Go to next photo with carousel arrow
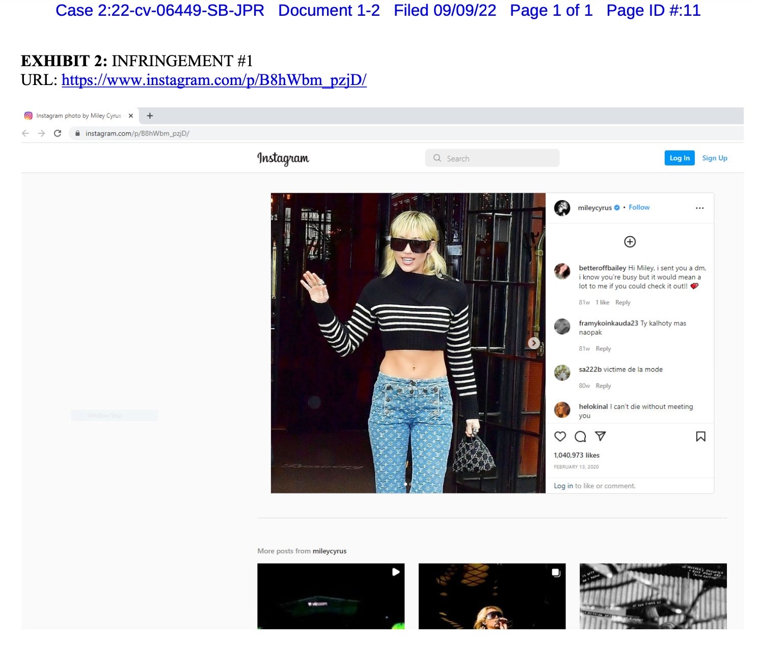The image size is (758, 671). (x=533, y=343)
